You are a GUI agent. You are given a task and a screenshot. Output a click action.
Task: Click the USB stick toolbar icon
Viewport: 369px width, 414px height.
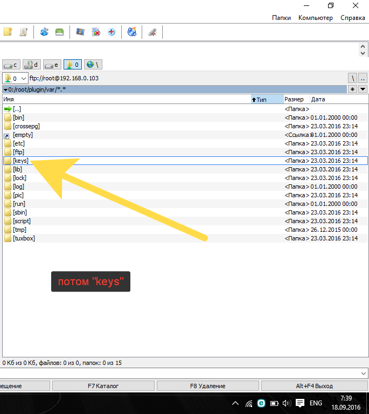point(152,32)
